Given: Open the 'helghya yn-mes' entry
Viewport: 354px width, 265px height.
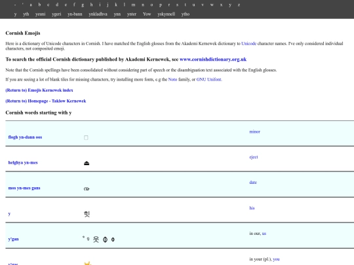Looking at the screenshot, I should (23, 162).
